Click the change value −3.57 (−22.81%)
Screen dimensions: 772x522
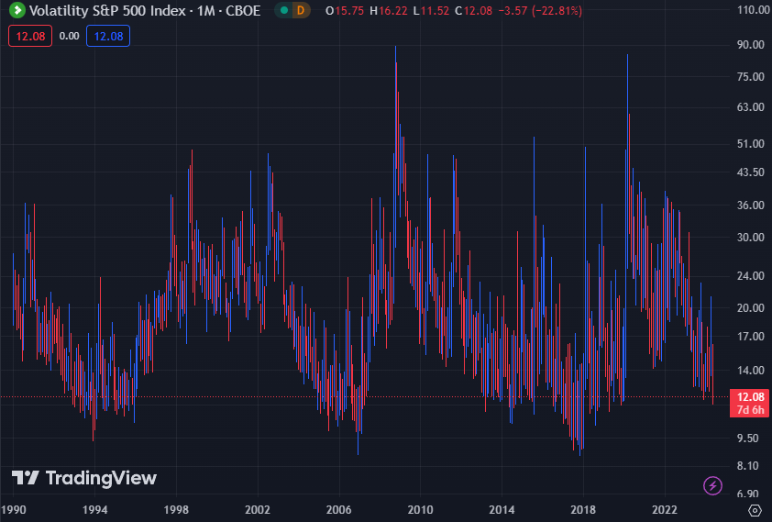pos(540,11)
